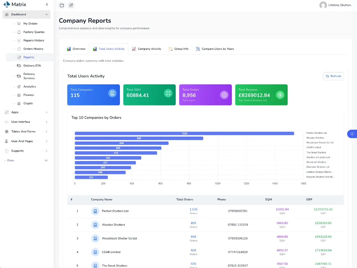357x268 pixels.
Task: Expand the User Interface menu chevron
Action: click(47, 122)
